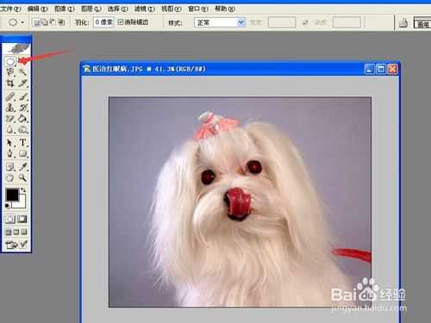431x323 pixels.
Task: Open the 图层 (Layer) menu
Action: 91,9
